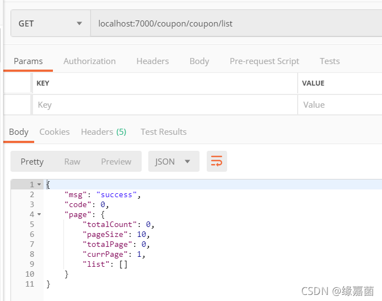Open the Tests tab
This screenshot has width=382, height=301.
coord(330,61)
